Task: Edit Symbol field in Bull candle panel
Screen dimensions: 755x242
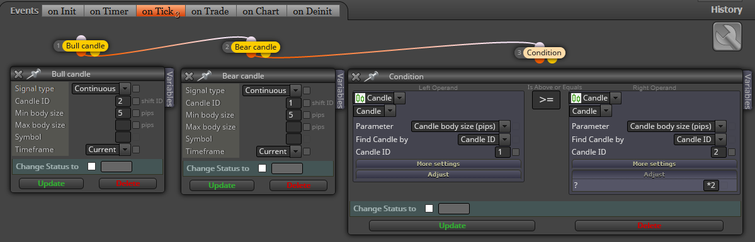Action: click(x=123, y=137)
